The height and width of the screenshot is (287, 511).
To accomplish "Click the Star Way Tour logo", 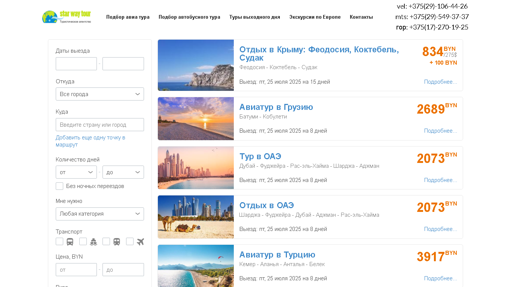I will click(67, 17).
